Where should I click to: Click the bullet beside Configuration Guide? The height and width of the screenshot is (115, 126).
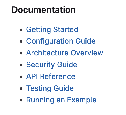coord(21,41)
